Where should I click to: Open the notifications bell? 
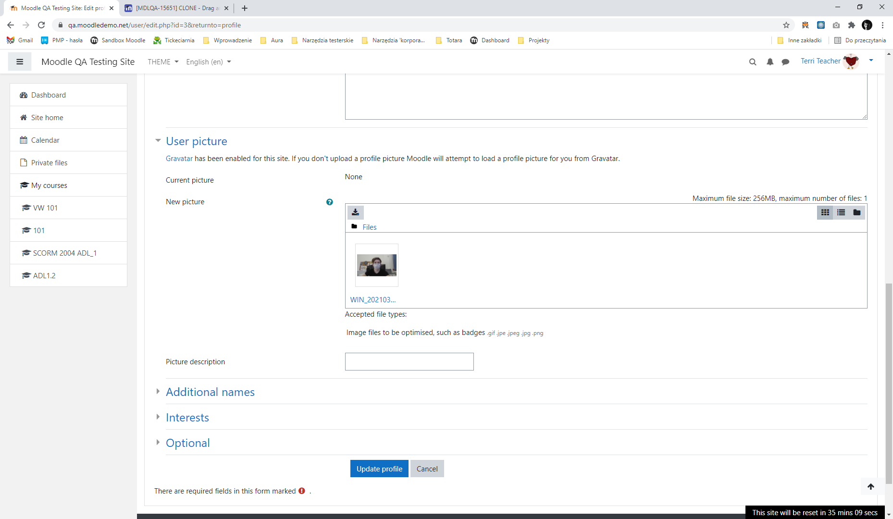coord(770,62)
